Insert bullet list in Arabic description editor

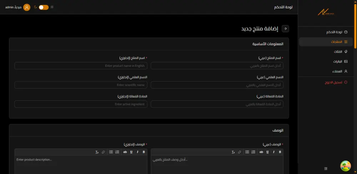pyautogui.click(x=247, y=152)
